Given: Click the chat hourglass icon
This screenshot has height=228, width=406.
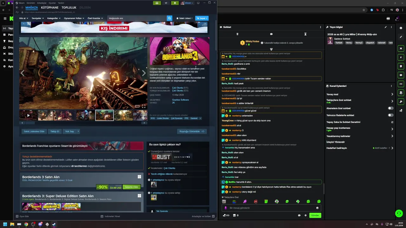Looking at the screenshot, I should point(305,34).
